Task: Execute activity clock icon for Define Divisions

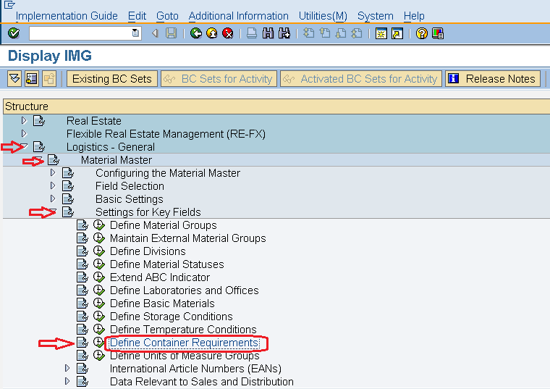Action: [x=99, y=251]
